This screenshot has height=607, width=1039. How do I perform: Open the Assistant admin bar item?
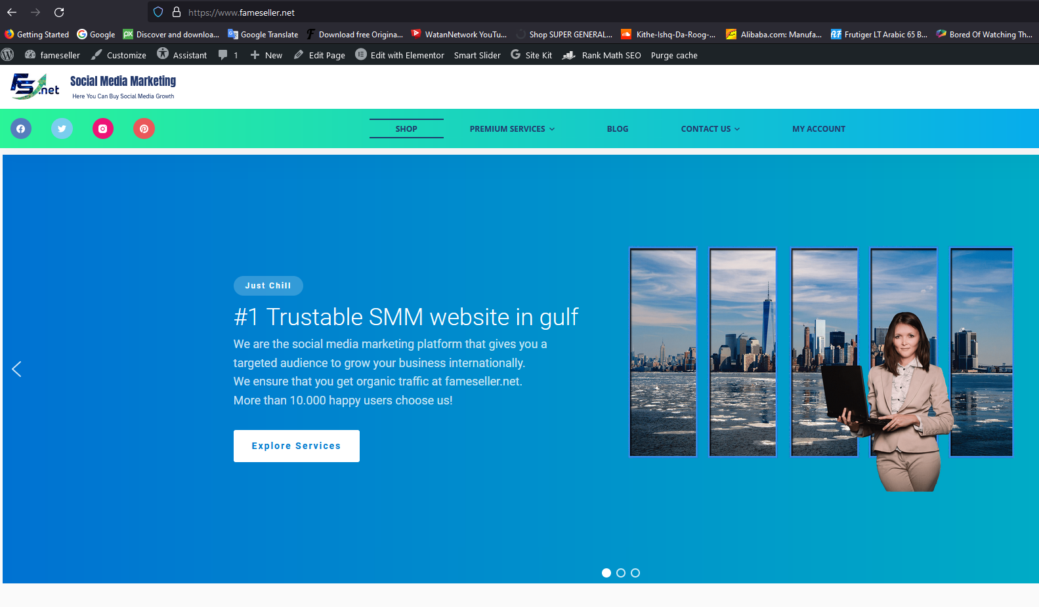click(182, 55)
